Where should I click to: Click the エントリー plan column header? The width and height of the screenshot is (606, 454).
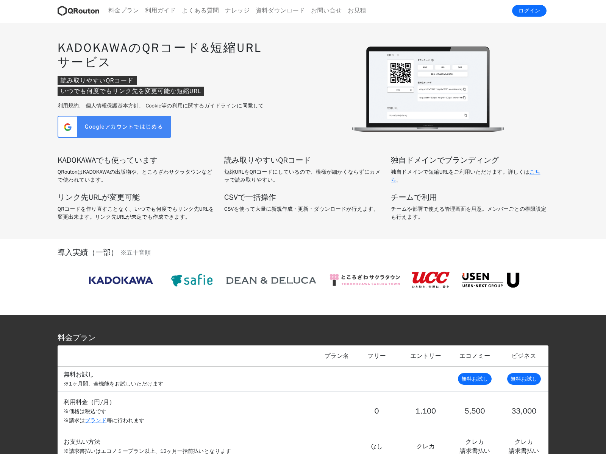click(426, 356)
